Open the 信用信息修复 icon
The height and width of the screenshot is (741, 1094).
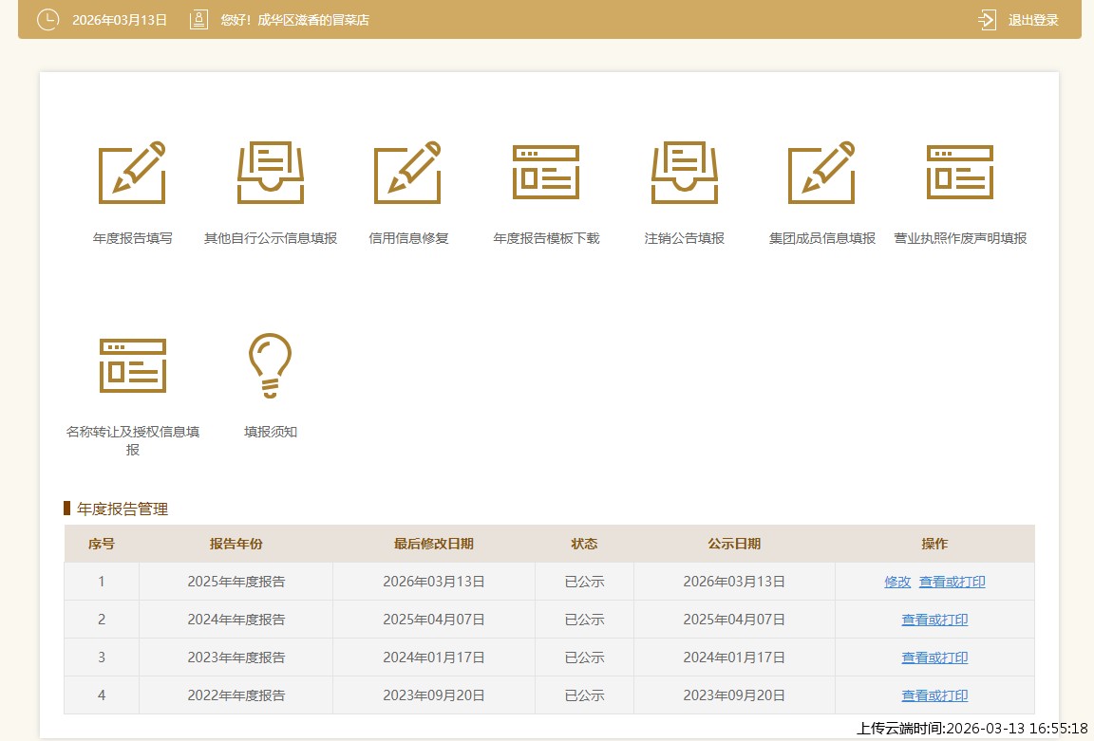click(407, 173)
